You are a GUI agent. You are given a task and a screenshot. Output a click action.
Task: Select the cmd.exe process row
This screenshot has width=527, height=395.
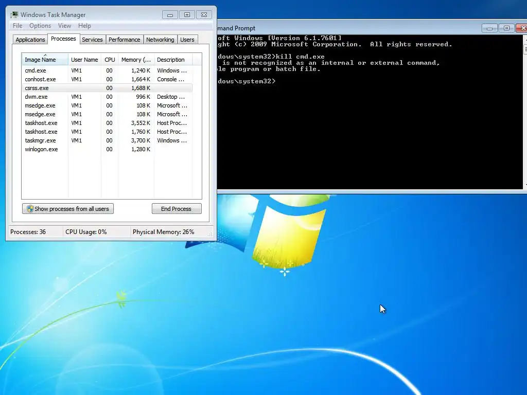click(x=107, y=70)
